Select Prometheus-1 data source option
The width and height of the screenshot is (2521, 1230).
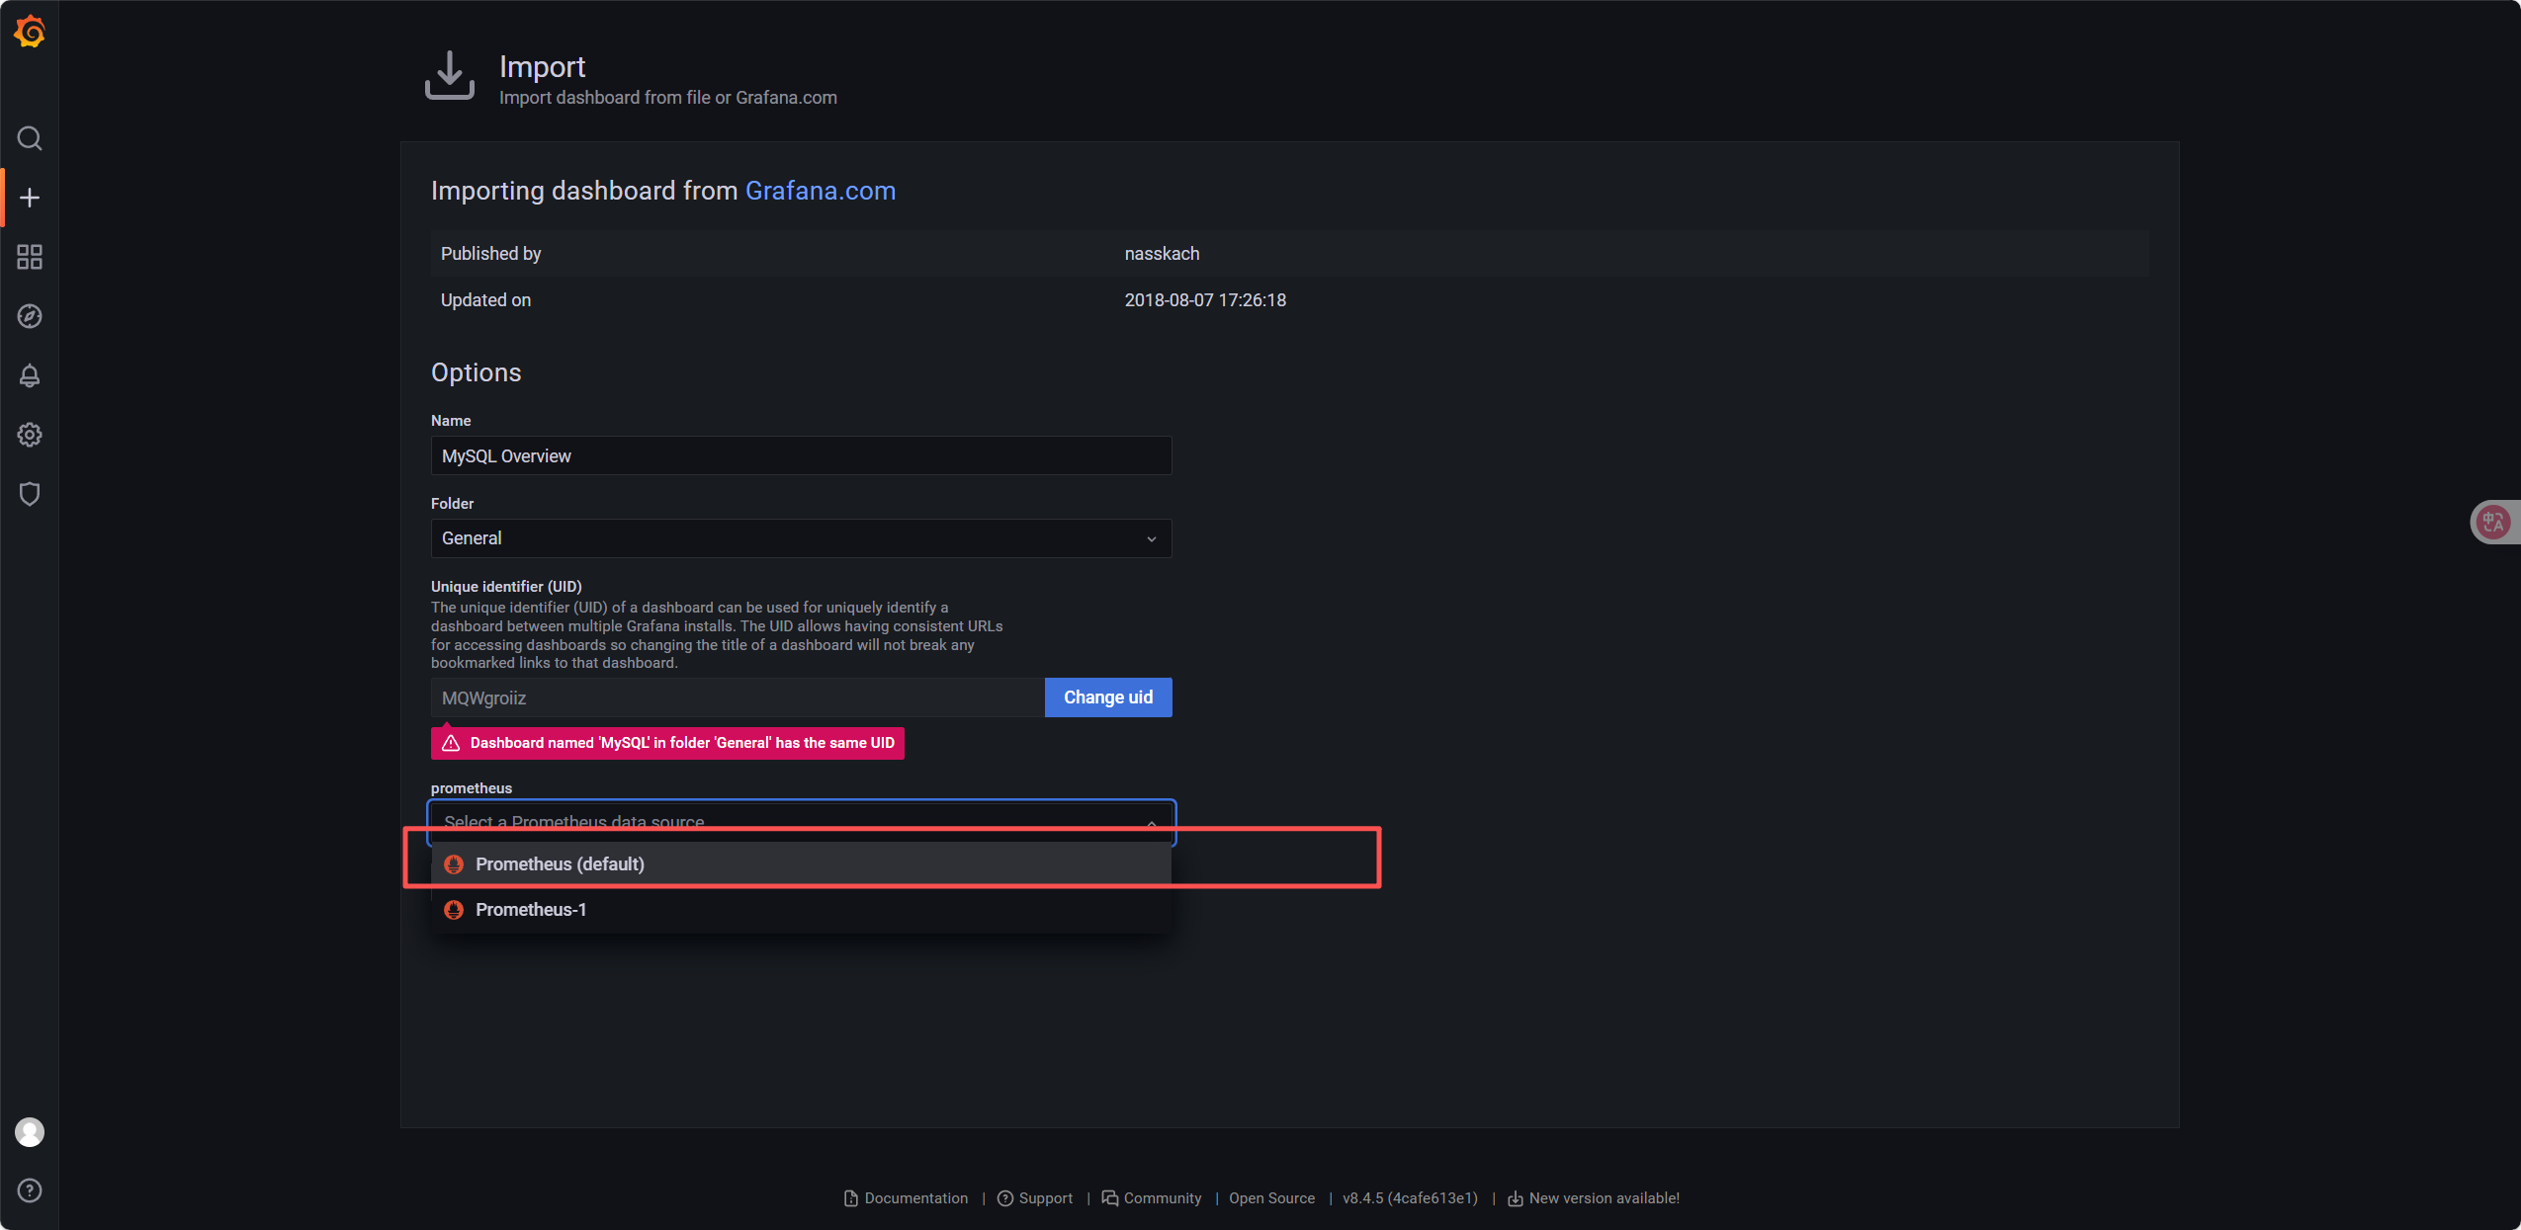click(x=801, y=910)
